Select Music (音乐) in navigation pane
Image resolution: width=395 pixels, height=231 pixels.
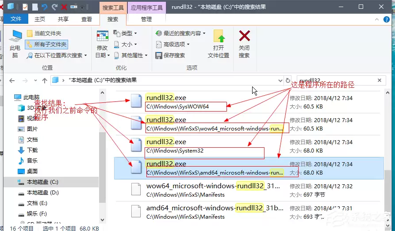[x=28, y=161]
